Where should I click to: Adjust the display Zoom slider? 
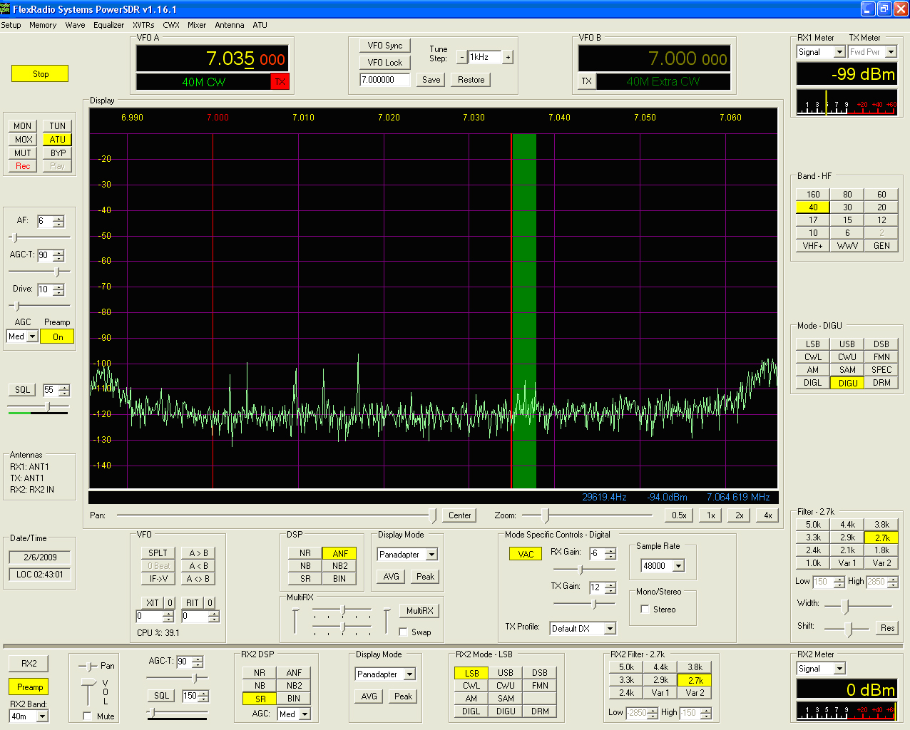pyautogui.click(x=546, y=515)
